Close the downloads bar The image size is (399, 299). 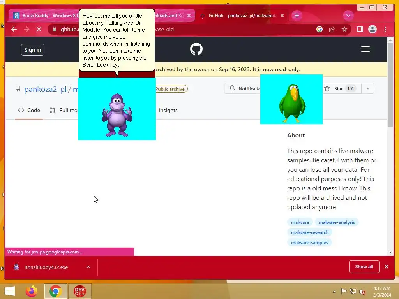[387, 267]
